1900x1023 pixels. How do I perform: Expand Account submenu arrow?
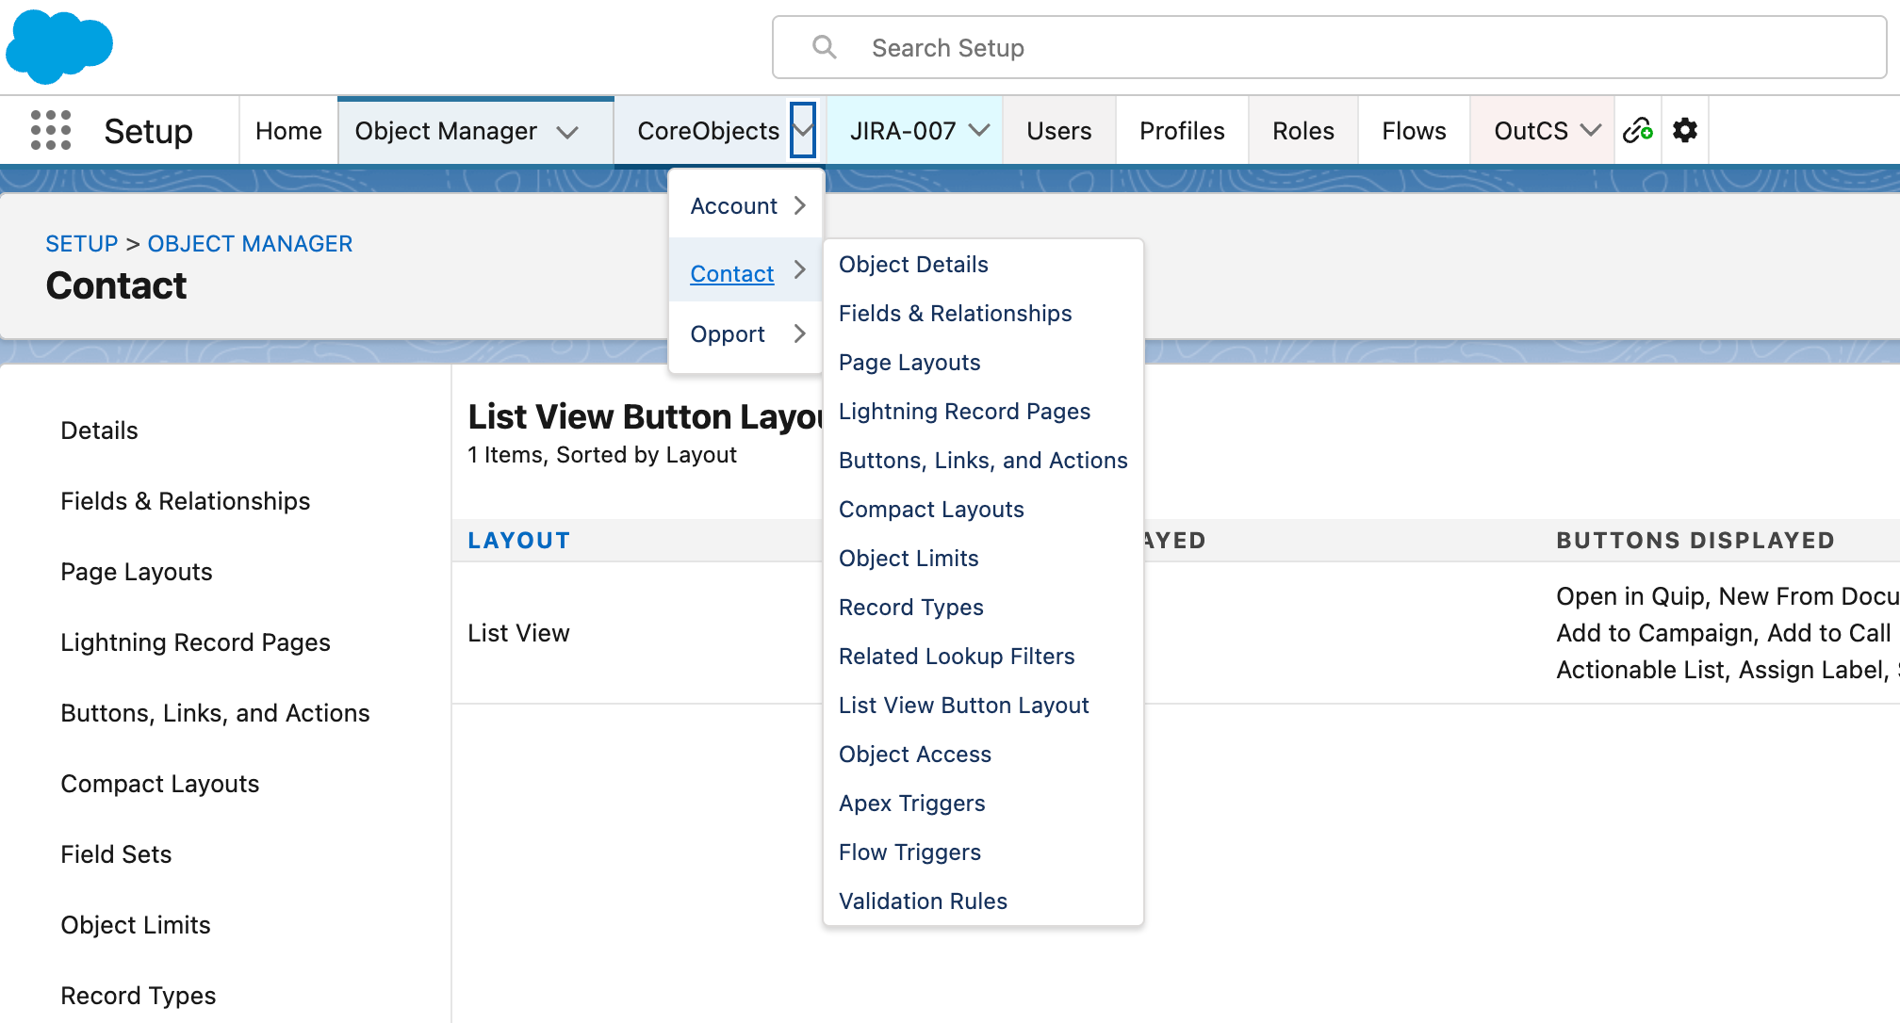click(800, 205)
